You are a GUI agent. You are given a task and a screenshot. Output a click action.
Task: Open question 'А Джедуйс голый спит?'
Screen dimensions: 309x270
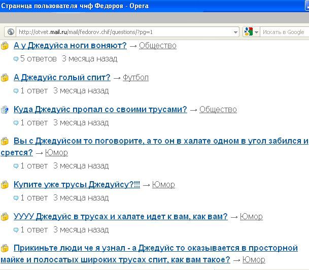[62, 78]
